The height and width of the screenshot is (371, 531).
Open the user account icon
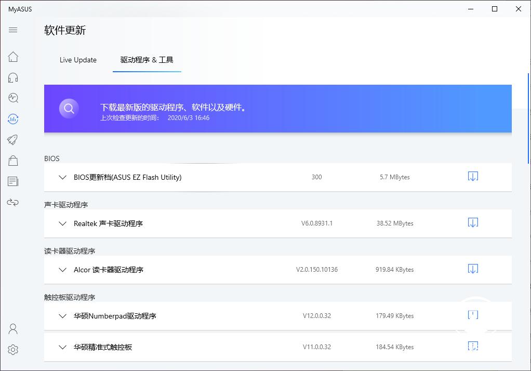12,328
